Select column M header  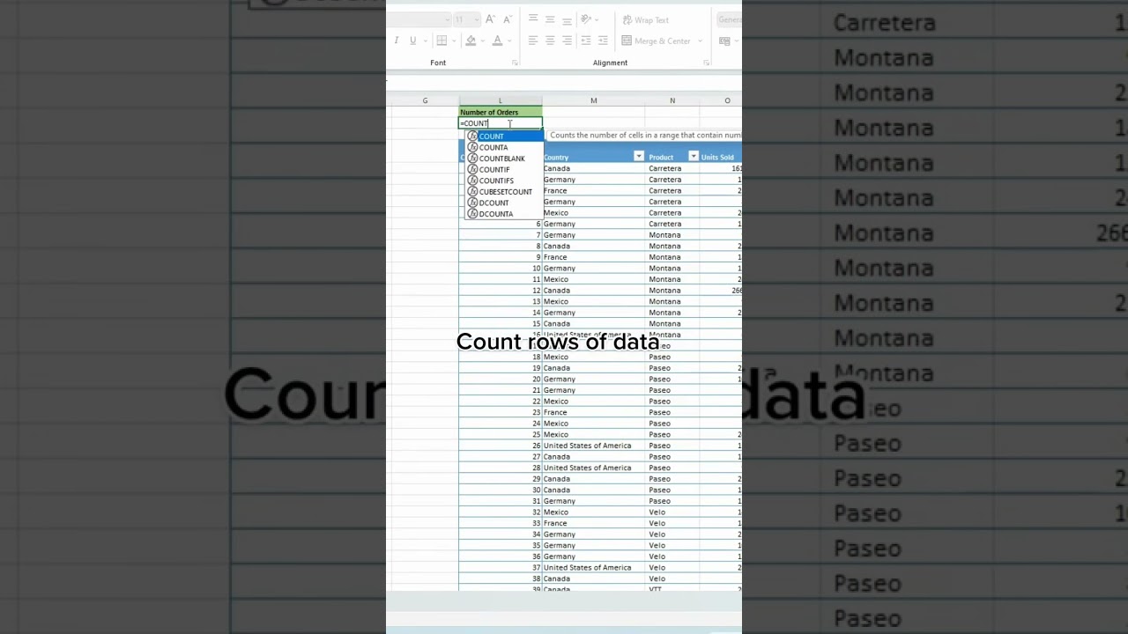tap(593, 100)
